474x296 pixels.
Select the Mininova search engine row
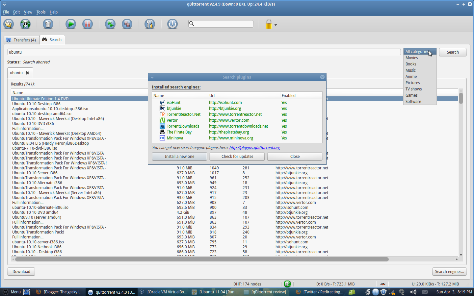pos(237,138)
